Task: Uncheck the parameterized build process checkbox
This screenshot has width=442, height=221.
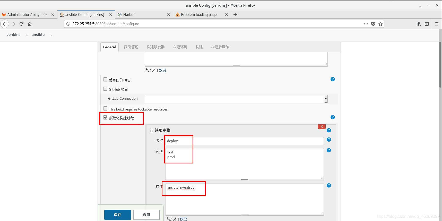Action: (x=105, y=117)
